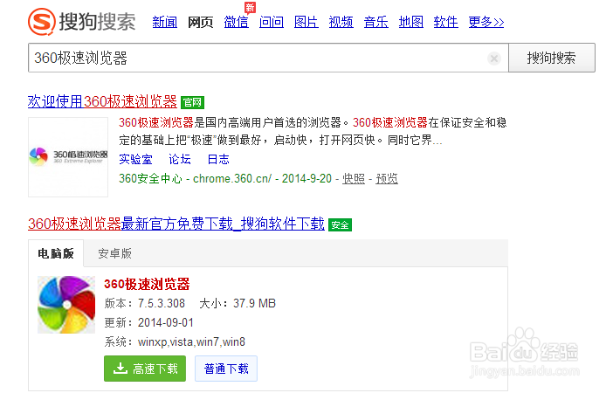The width and height of the screenshot is (613, 393).
Task: Open the 实验室 sublink
Action: coord(135,159)
